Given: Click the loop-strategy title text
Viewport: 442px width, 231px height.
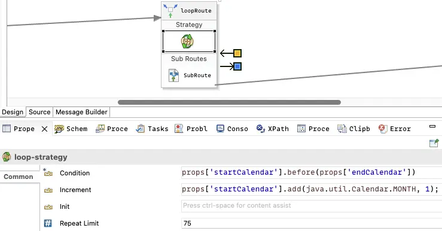Looking at the screenshot, I should click(41, 157).
